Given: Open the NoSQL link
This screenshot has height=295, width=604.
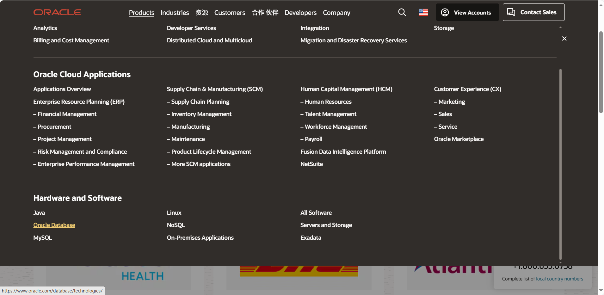Looking at the screenshot, I should tap(176, 225).
